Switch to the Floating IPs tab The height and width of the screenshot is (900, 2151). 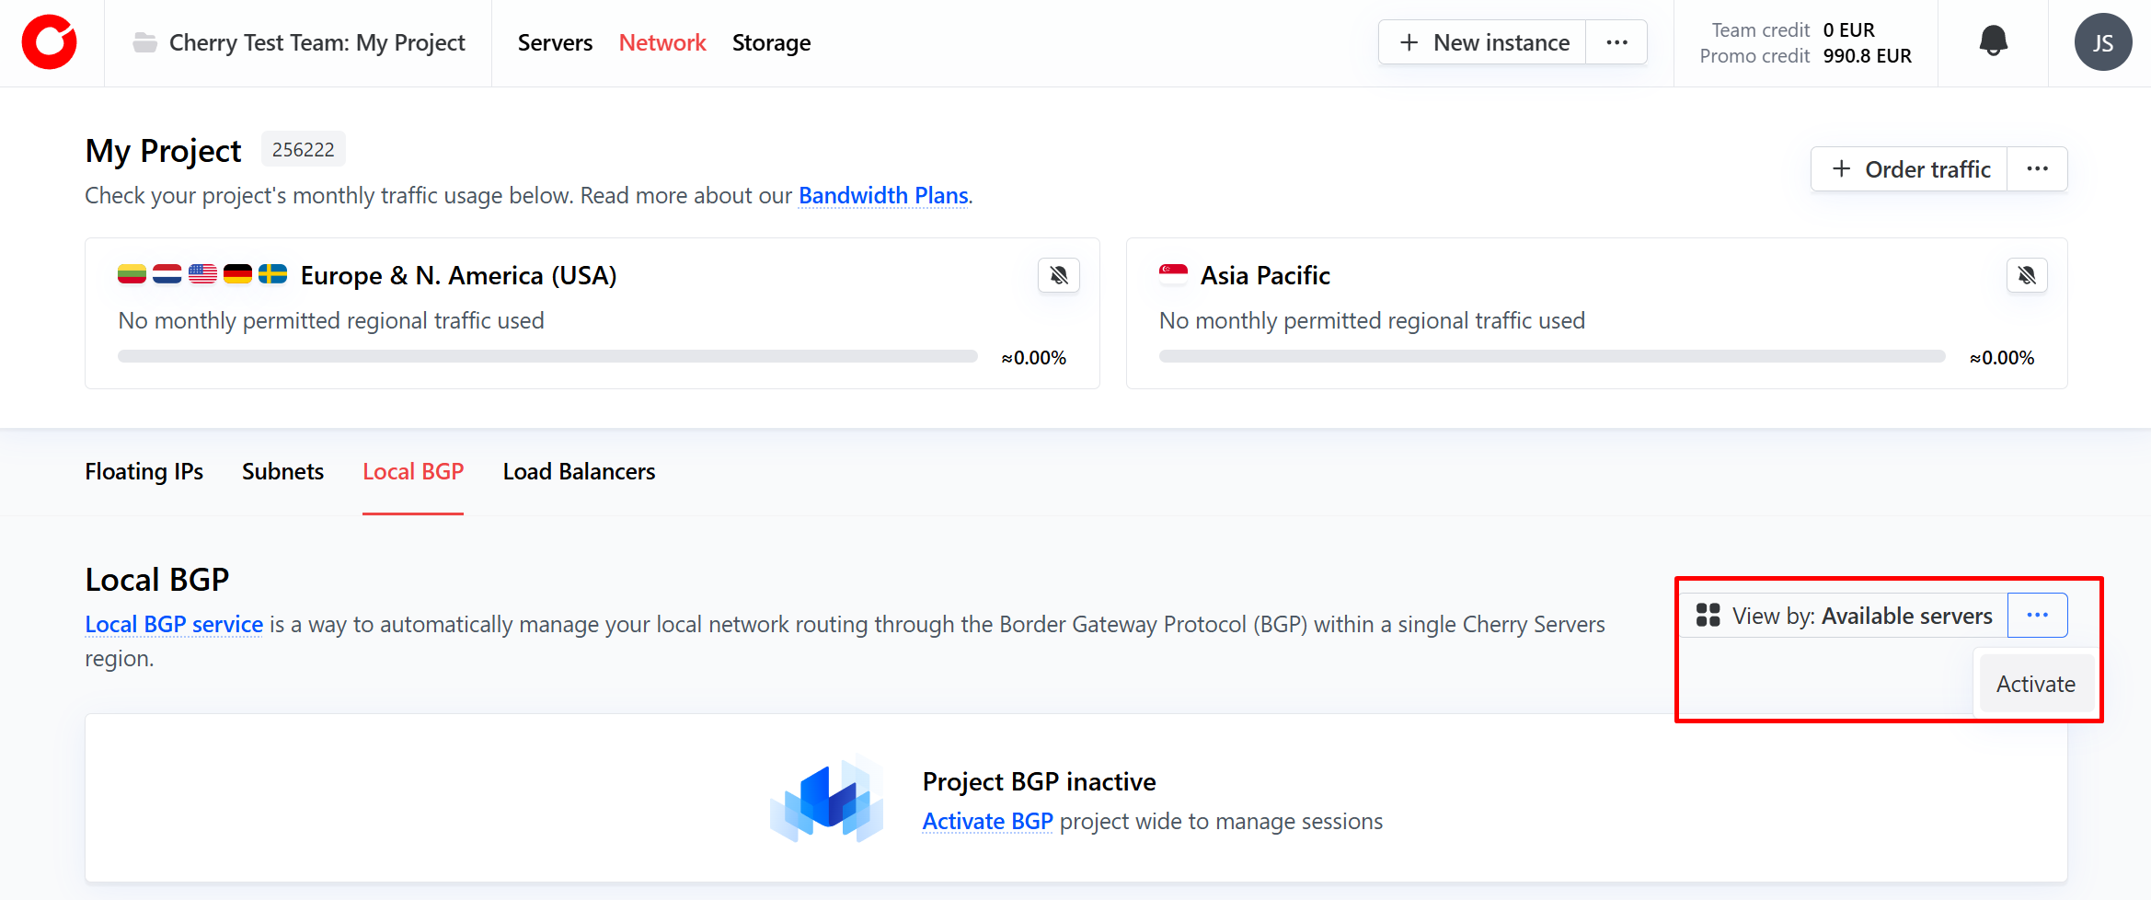144,471
